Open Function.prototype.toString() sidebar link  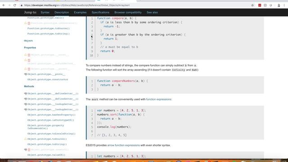point(49,34)
